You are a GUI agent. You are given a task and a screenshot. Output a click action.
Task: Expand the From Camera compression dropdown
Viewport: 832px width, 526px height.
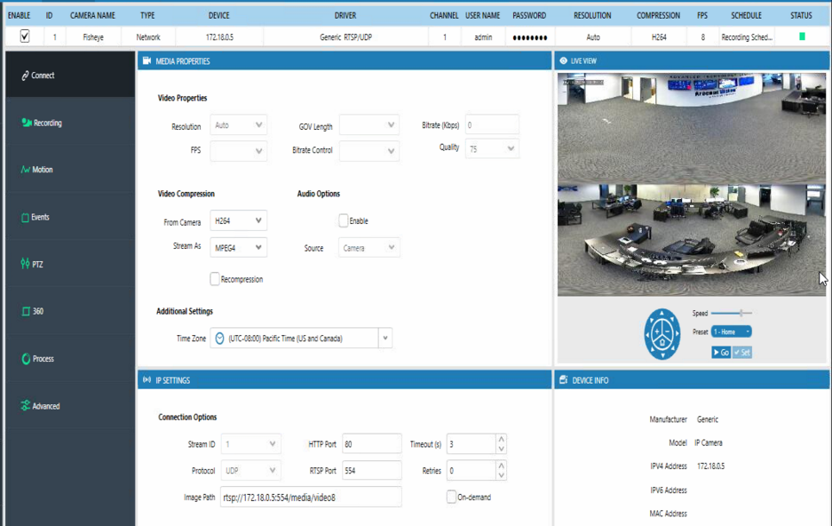(238, 221)
